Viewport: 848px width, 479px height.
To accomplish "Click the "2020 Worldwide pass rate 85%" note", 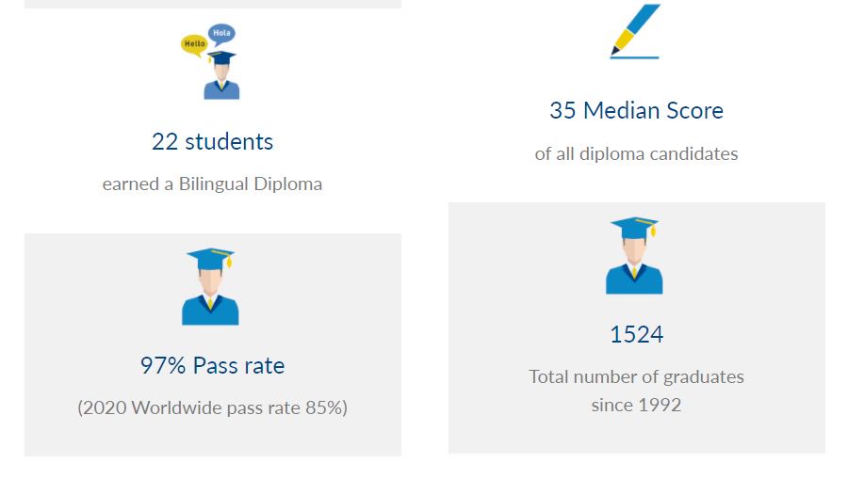I will coord(212,408).
